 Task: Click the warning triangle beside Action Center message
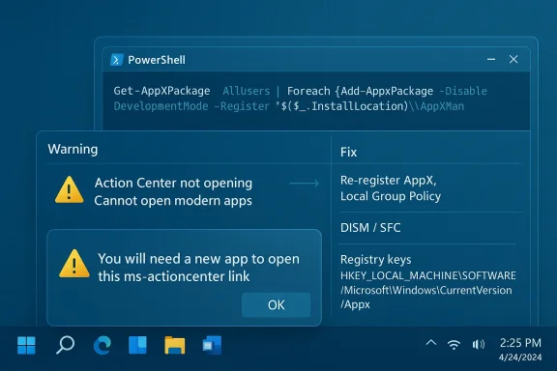(70, 190)
